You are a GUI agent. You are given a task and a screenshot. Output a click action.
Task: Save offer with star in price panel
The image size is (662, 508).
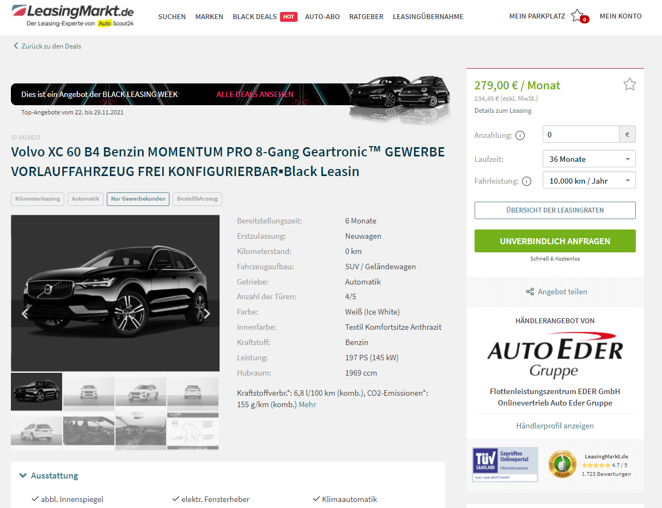(629, 84)
